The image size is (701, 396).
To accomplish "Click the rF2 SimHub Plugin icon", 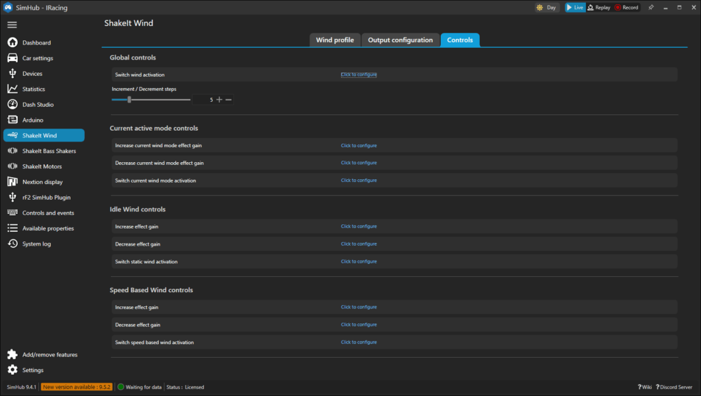I will [12, 197].
